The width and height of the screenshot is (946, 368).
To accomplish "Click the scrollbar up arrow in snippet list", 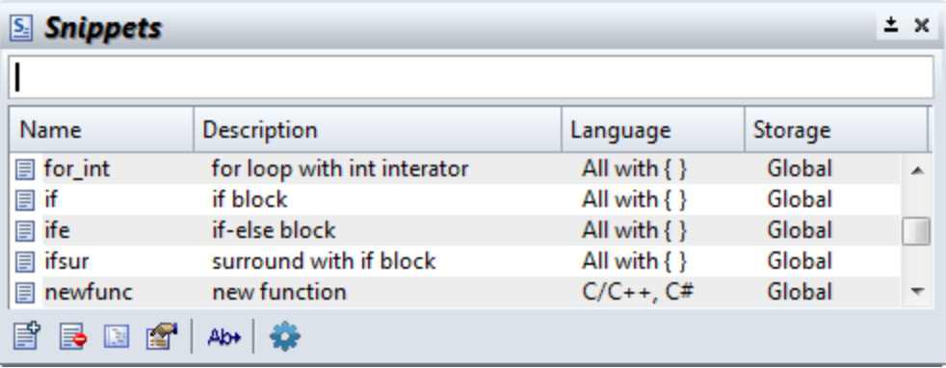I will [917, 171].
